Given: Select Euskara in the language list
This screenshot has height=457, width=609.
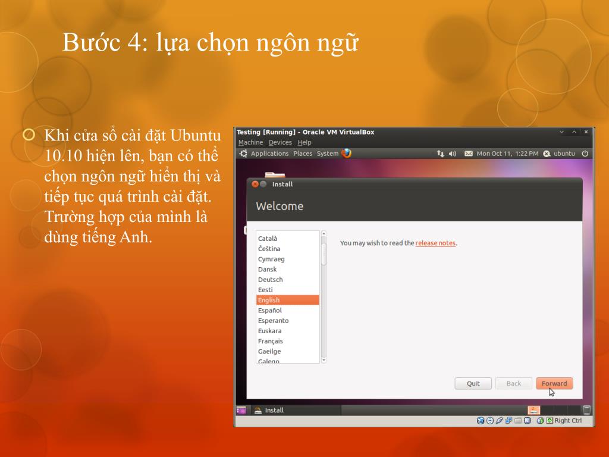Looking at the screenshot, I should pyautogui.click(x=287, y=331).
